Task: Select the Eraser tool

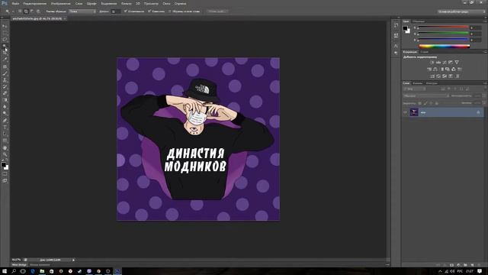Action: tap(5, 93)
